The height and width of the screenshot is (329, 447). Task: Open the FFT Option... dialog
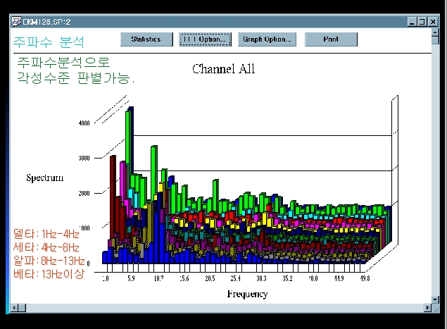pos(205,39)
